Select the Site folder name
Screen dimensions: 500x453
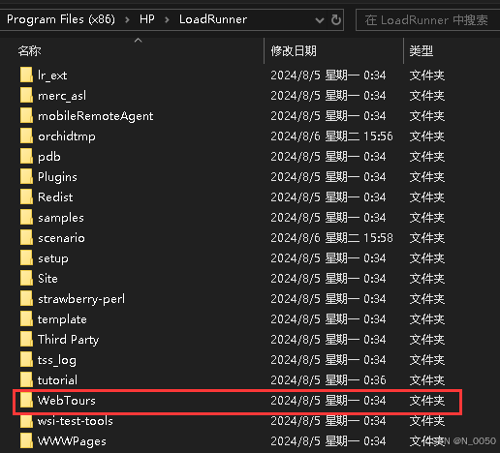47,279
